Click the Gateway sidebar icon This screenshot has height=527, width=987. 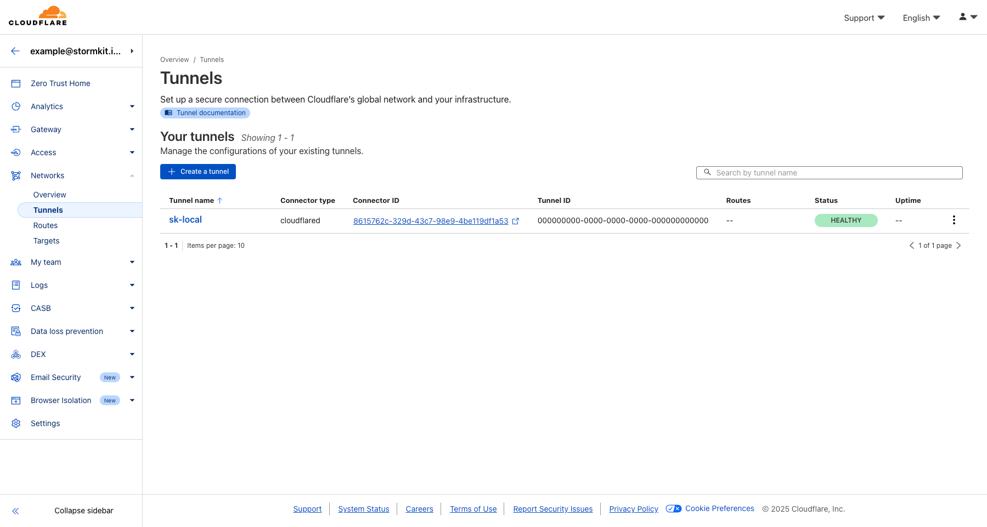15,129
